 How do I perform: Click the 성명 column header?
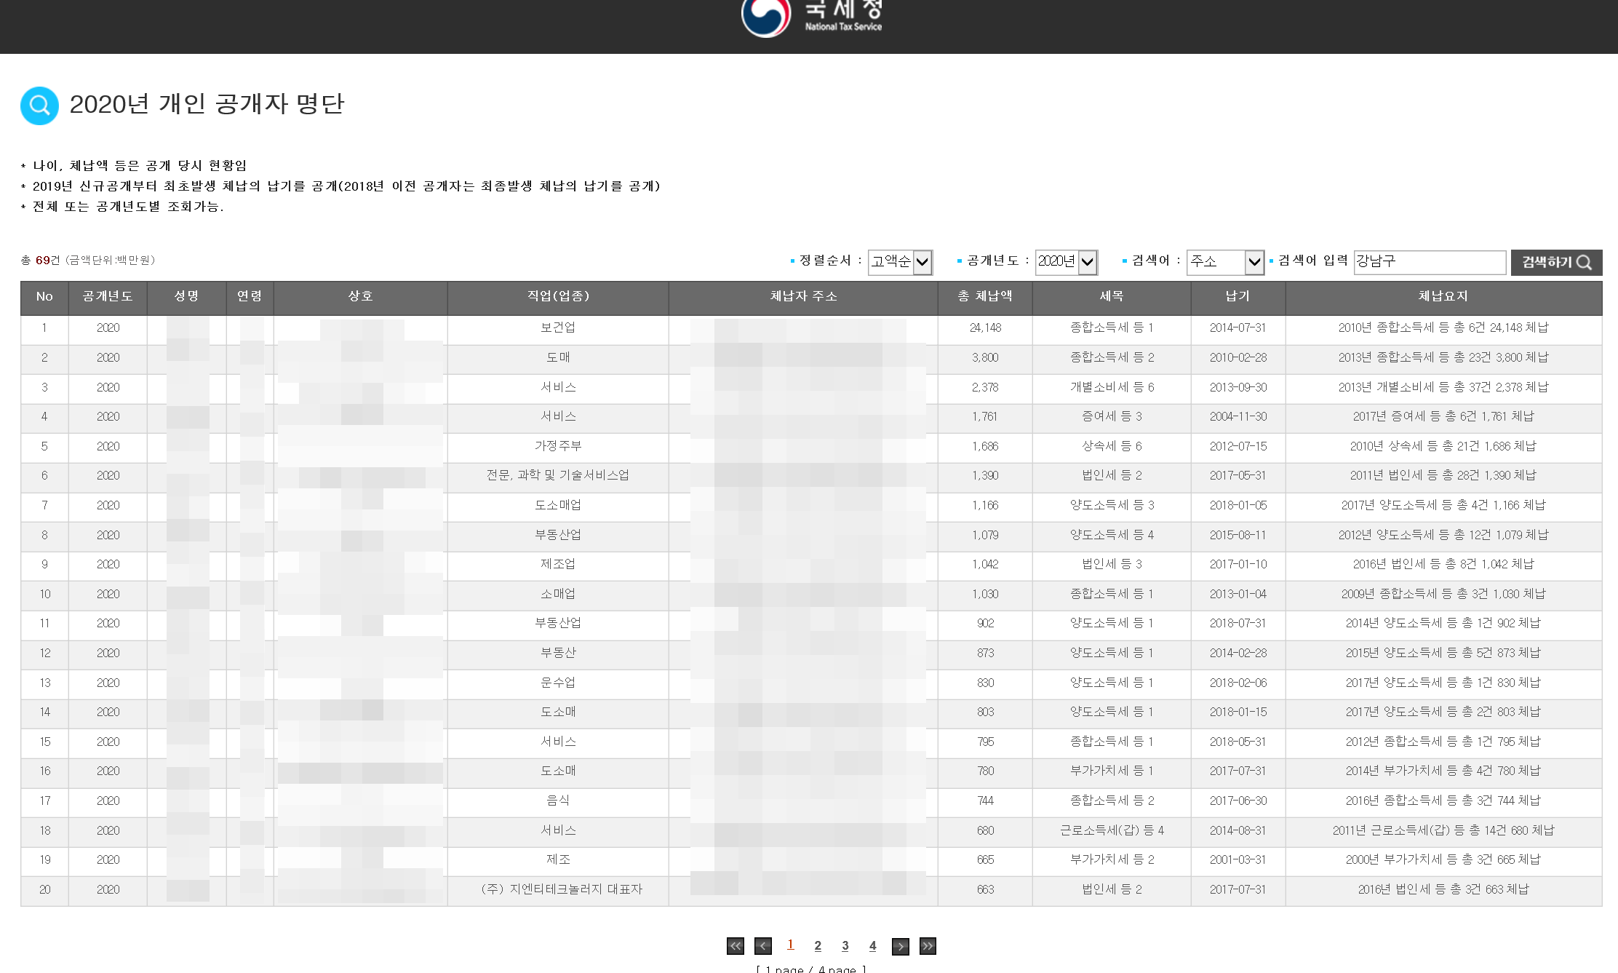(186, 296)
